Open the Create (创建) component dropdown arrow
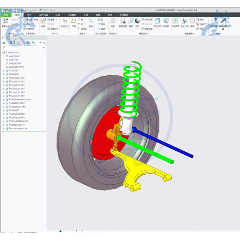Screen dimensions: 240x240 (56, 20)
